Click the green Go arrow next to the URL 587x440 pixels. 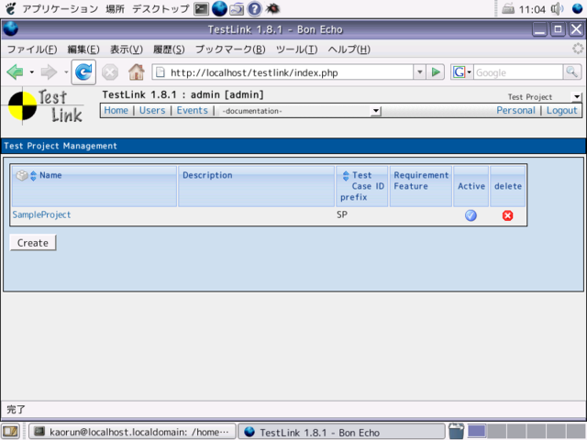point(436,71)
